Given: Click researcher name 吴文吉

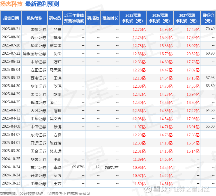Looking at the screenshot, I should 55,118.
